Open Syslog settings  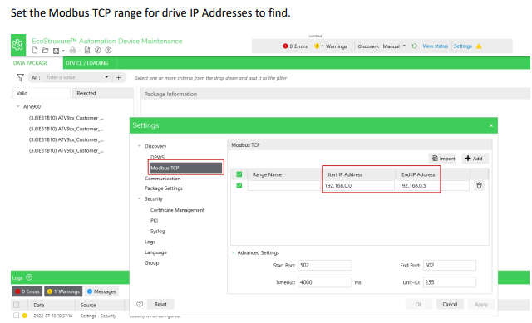coord(157,231)
